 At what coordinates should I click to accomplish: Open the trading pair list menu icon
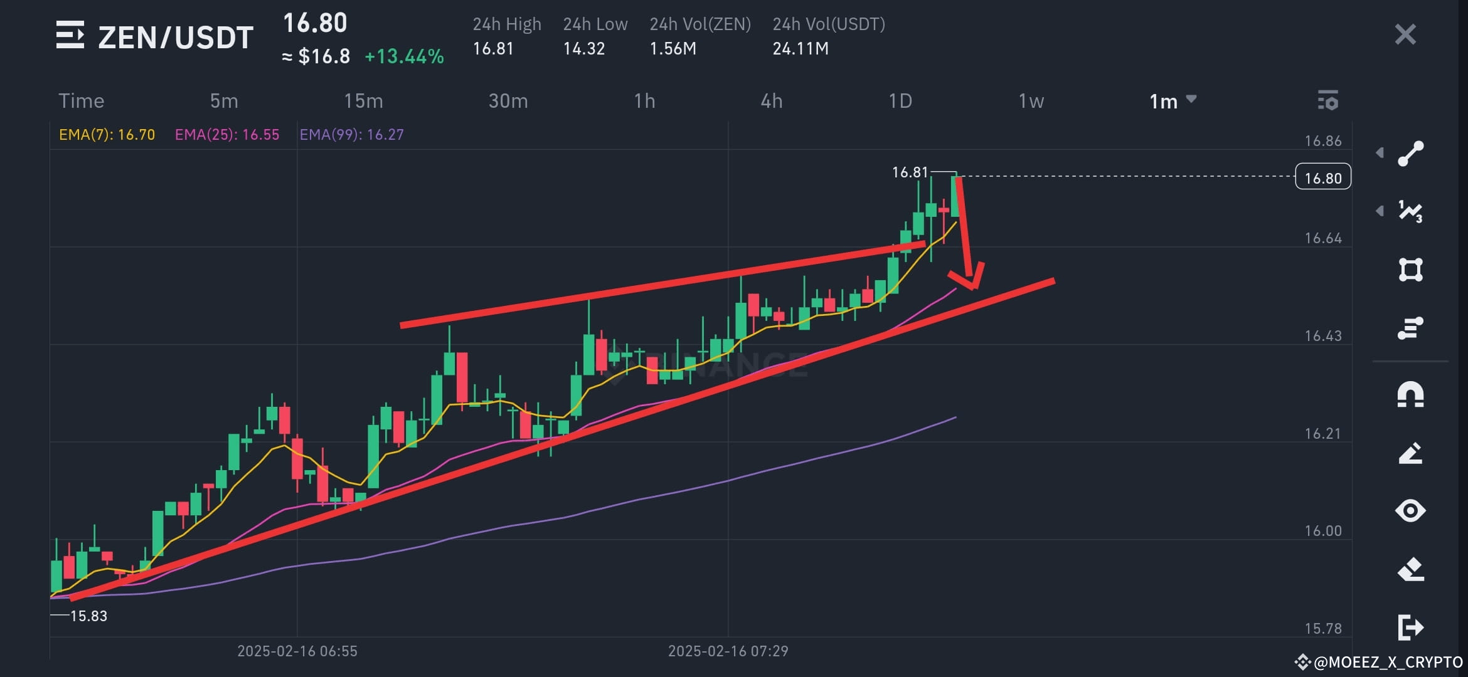click(x=70, y=34)
